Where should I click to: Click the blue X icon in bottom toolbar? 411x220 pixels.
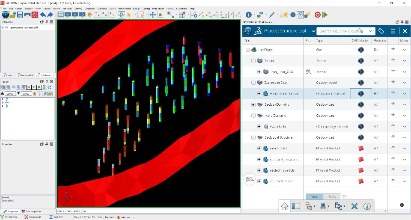(x=354, y=206)
